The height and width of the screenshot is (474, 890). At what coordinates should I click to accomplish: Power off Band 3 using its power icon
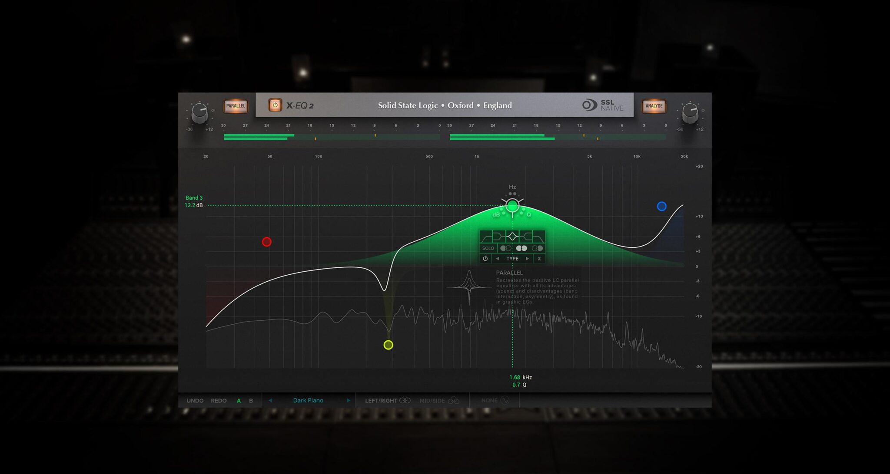(485, 259)
